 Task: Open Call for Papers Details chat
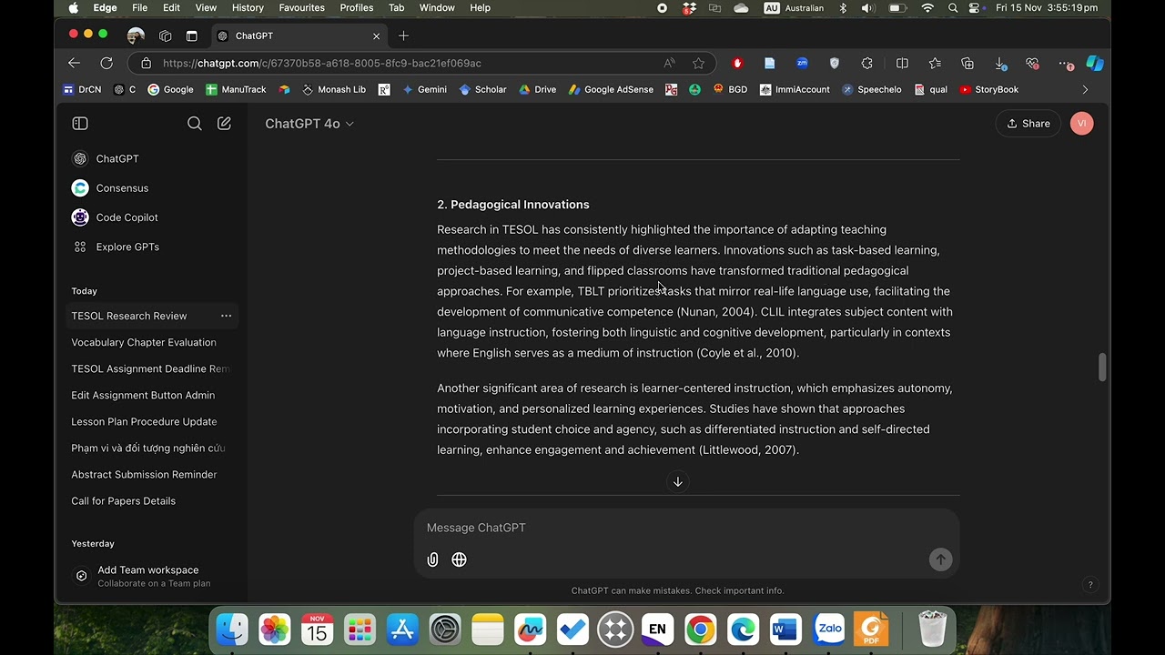pos(124,500)
